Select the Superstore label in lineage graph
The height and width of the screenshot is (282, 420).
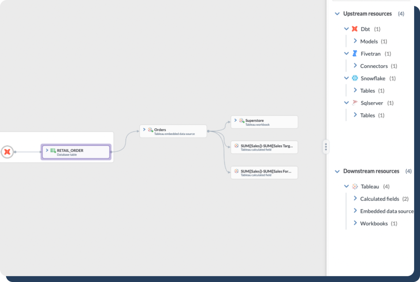(x=255, y=121)
